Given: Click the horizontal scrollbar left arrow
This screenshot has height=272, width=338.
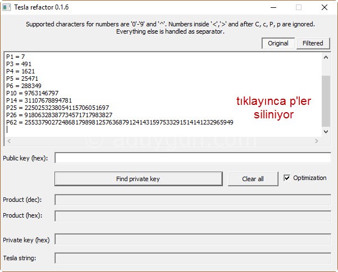Looking at the screenshot, I should pyautogui.click(x=9, y=141).
